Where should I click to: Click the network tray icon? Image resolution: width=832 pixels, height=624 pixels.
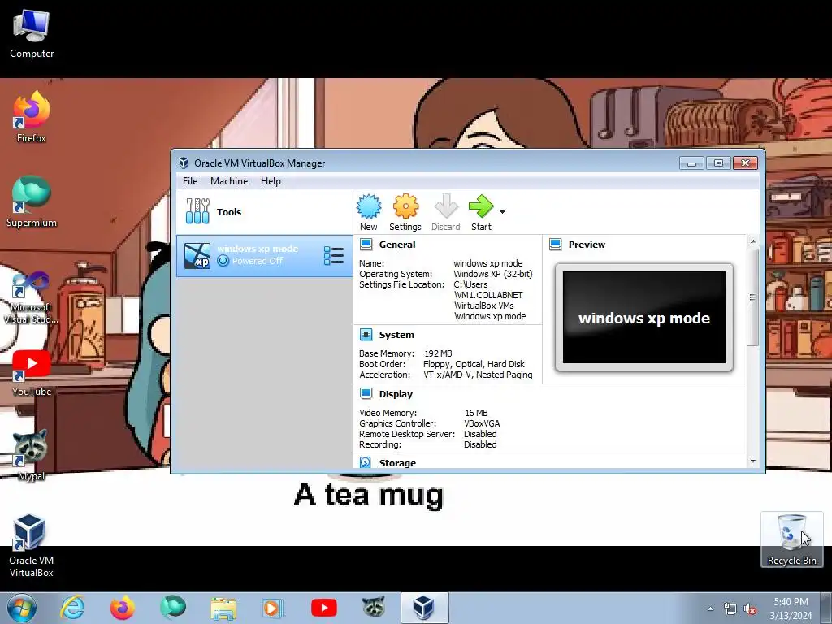click(x=730, y=609)
